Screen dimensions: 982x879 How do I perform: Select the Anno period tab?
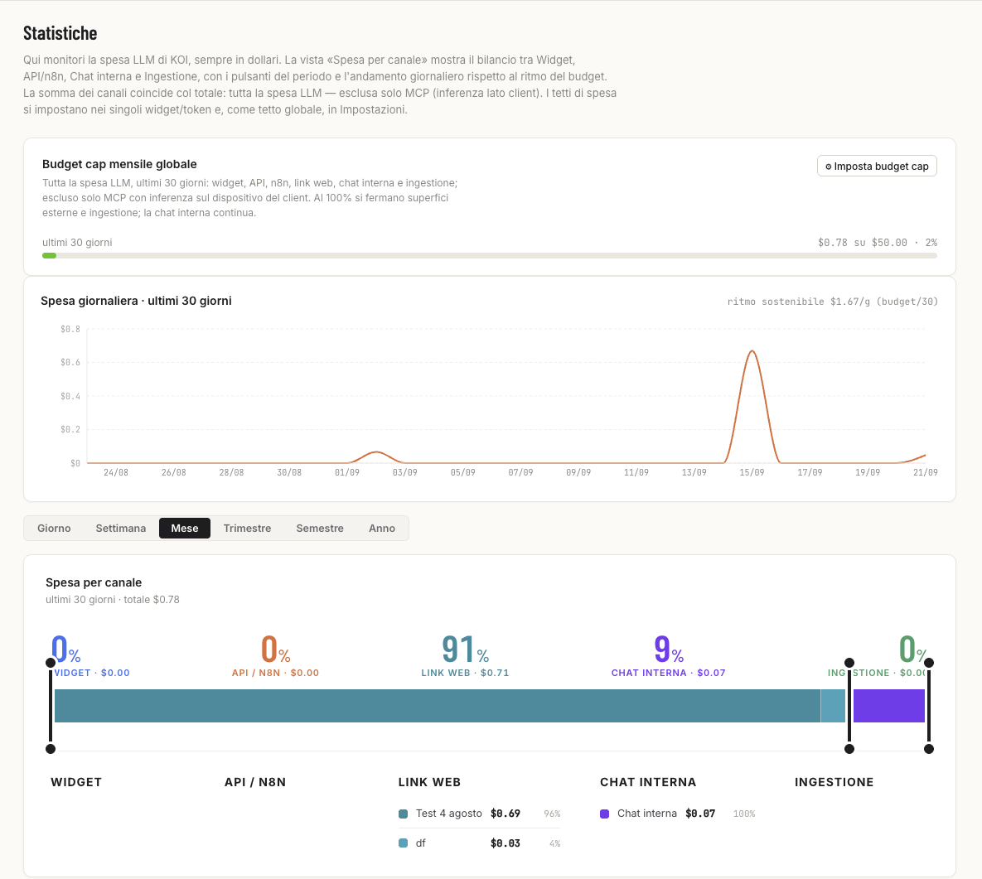point(382,529)
